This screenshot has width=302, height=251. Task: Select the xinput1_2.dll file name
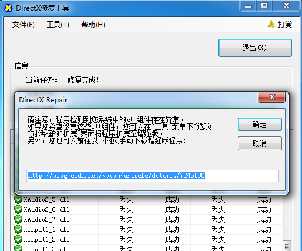(47, 239)
